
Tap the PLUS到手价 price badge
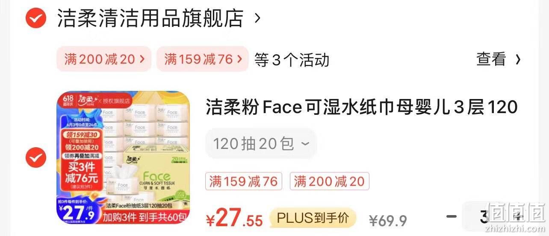coord(313,218)
